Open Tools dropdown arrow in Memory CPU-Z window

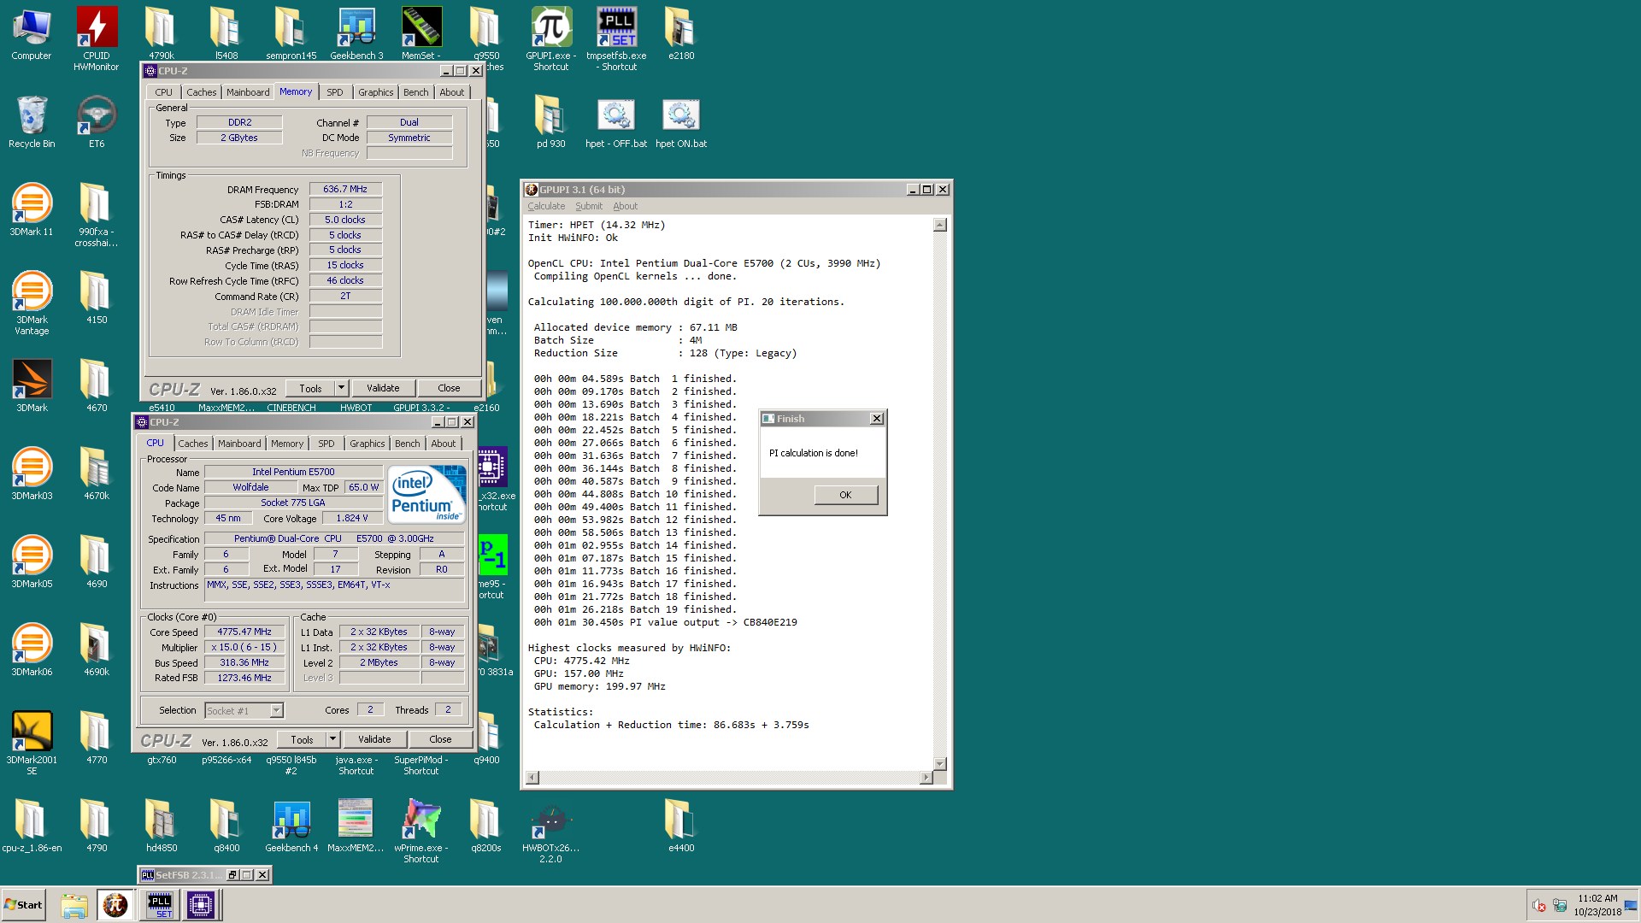(x=341, y=388)
